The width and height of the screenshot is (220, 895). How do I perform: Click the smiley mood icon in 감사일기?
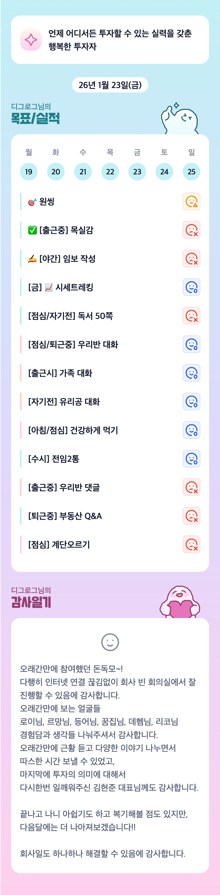(110, 642)
